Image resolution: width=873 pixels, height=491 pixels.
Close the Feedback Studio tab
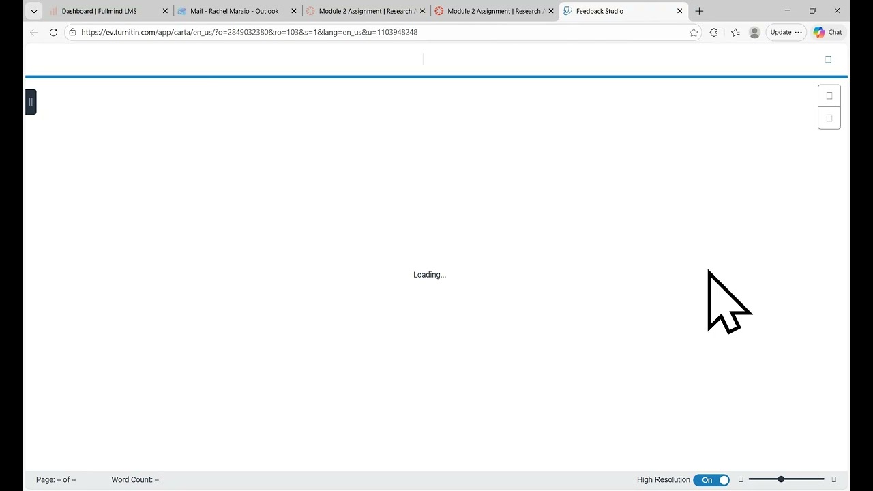[x=680, y=11]
